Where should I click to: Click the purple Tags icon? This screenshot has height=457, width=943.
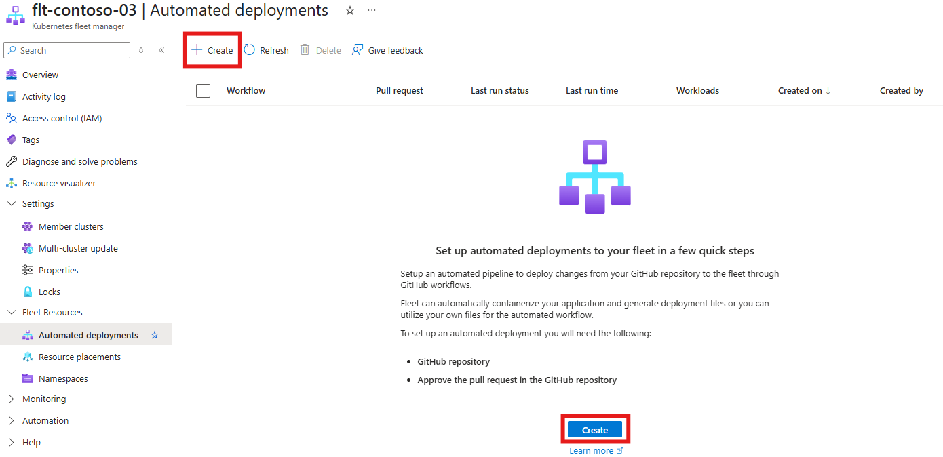point(11,140)
